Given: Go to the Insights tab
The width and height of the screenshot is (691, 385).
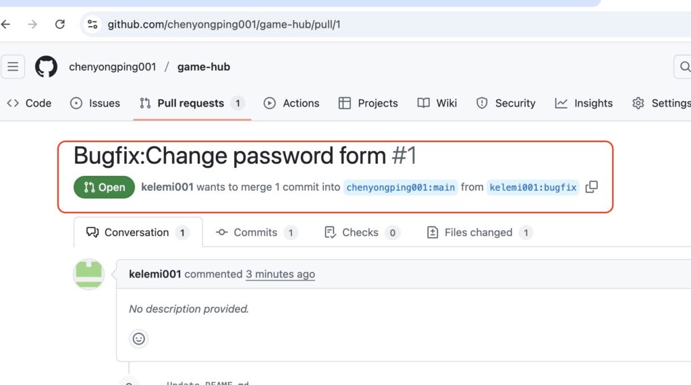Looking at the screenshot, I should point(584,103).
